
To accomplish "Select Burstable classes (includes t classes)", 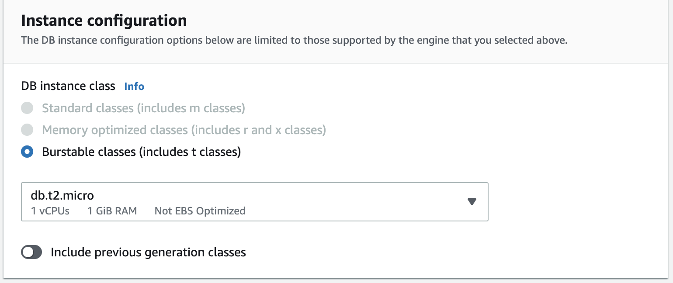I will [27, 152].
